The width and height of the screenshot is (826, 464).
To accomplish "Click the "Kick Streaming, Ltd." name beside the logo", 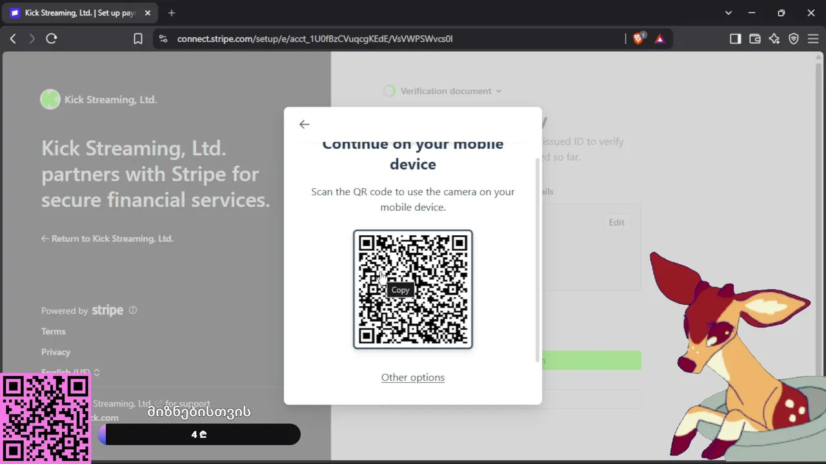I will pyautogui.click(x=110, y=99).
